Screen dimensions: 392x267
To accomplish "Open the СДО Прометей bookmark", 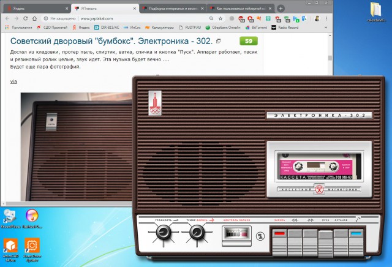I will pos(52,28).
